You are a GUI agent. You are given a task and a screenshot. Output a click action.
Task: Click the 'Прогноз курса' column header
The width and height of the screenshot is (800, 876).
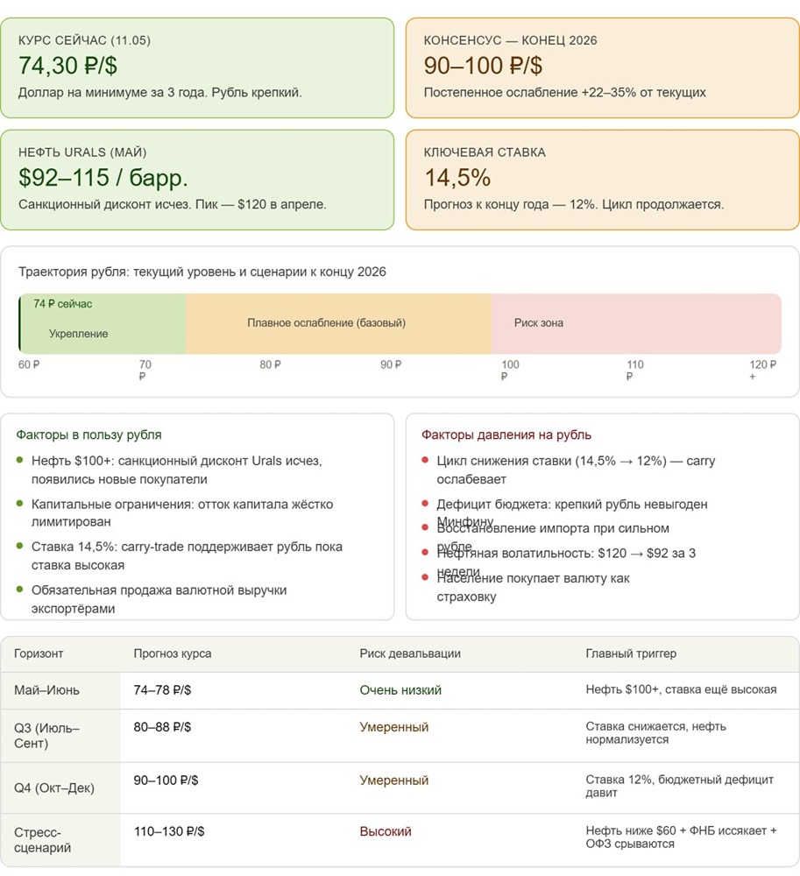pos(173,653)
